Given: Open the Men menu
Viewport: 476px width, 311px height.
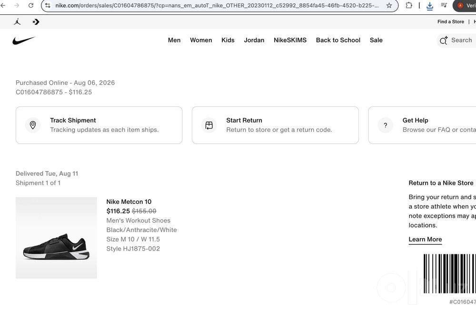Looking at the screenshot, I should tap(174, 40).
